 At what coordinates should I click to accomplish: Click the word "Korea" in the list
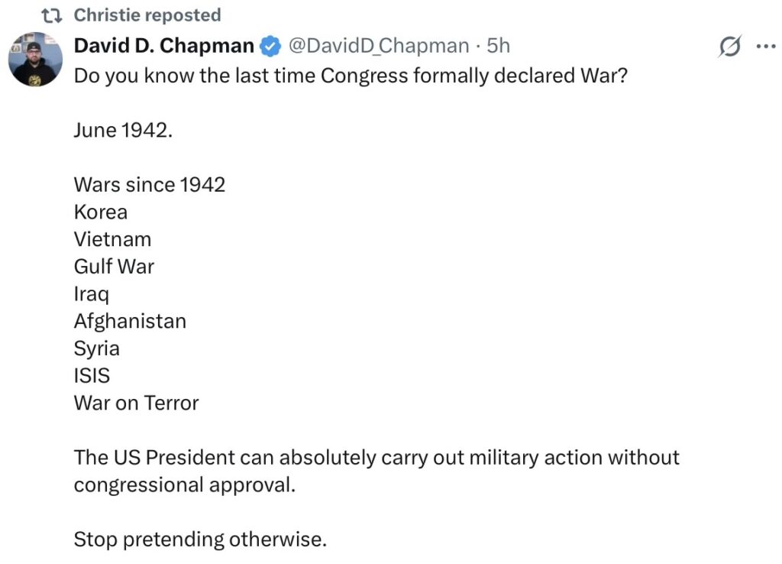100,212
